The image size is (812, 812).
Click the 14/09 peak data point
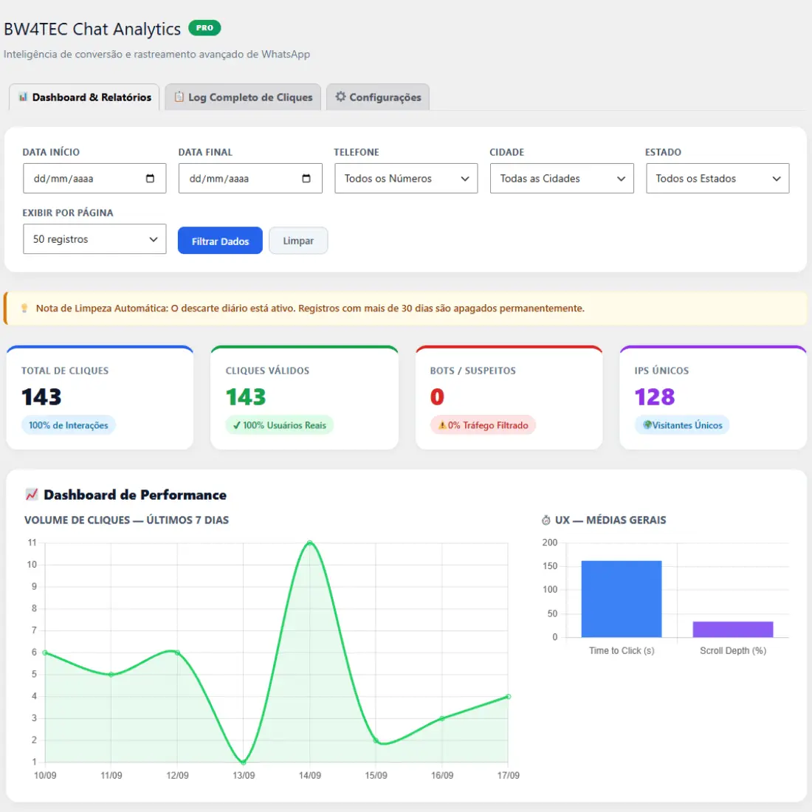pyautogui.click(x=310, y=543)
